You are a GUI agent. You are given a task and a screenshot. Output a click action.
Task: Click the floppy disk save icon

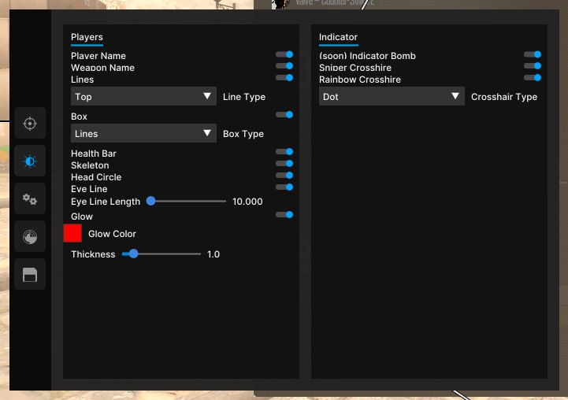pos(30,274)
